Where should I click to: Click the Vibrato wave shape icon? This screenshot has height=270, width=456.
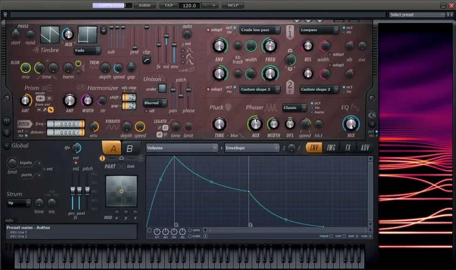point(112,126)
